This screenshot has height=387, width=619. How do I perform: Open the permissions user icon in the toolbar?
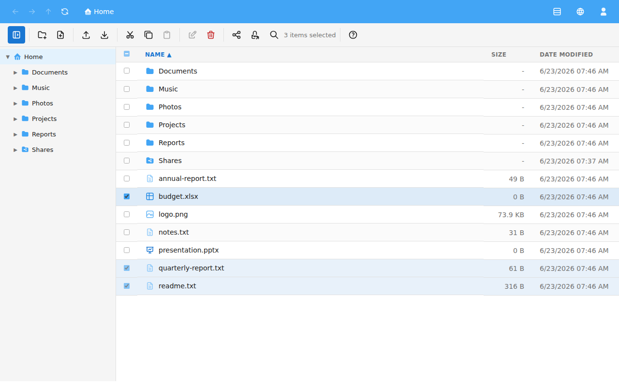click(255, 35)
